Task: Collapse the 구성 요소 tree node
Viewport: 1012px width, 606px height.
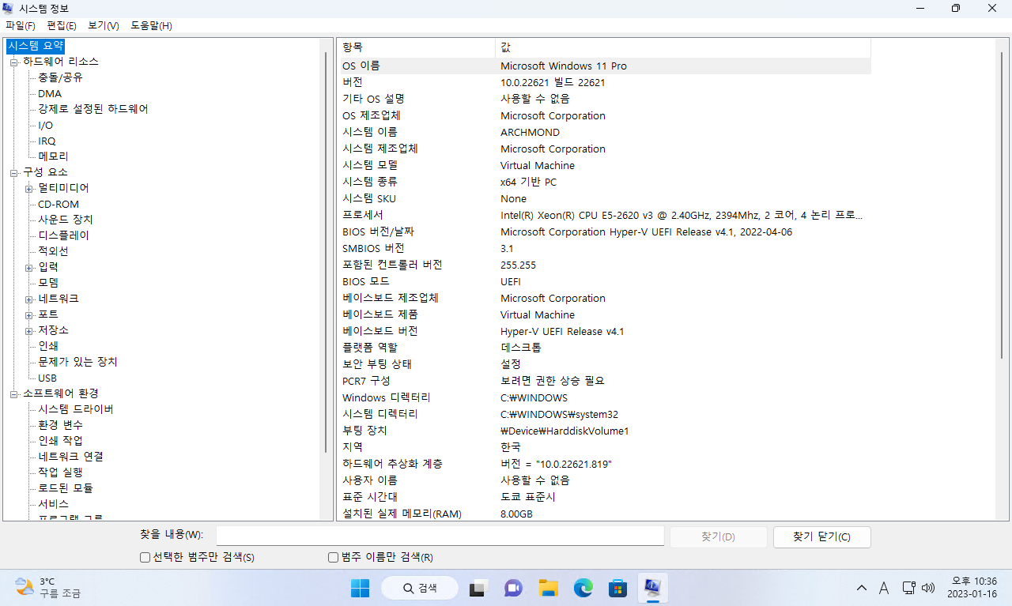Action: tap(13, 172)
